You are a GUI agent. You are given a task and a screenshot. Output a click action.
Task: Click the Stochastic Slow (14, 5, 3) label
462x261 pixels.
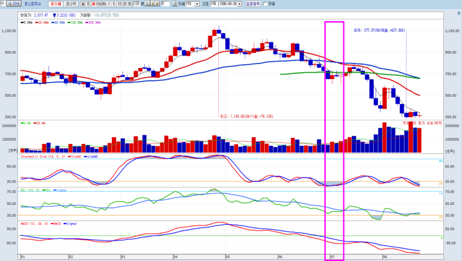point(43,156)
